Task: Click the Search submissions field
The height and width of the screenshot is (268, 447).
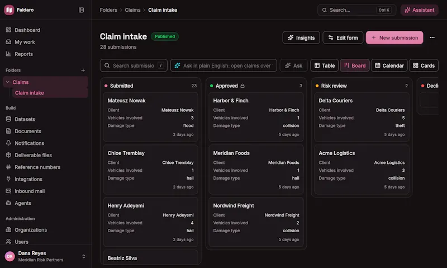Action: point(134,65)
